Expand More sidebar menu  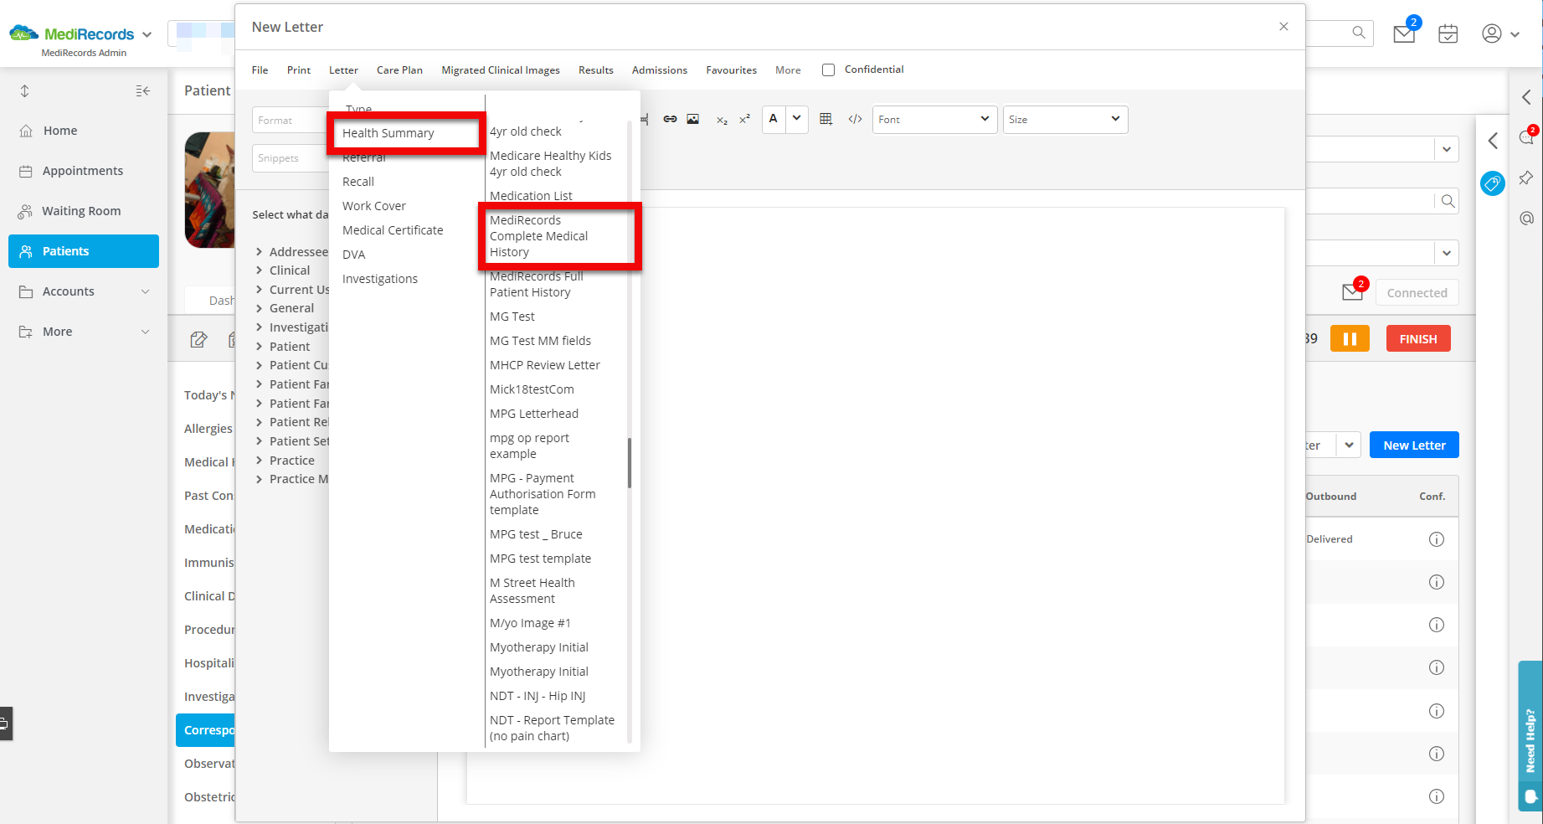point(84,332)
